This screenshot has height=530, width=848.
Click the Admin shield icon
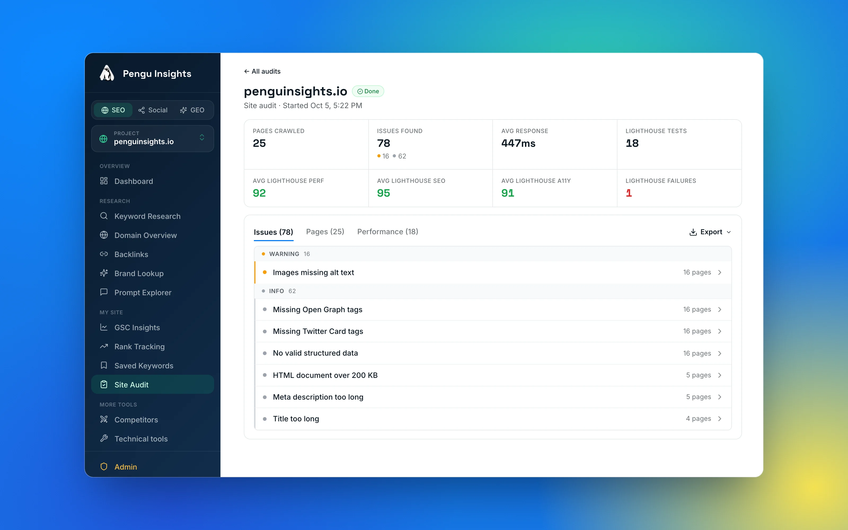(x=104, y=467)
